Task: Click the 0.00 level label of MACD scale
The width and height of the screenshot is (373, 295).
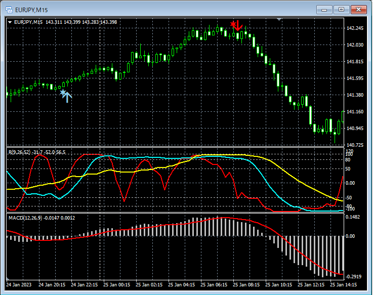Action: (x=350, y=236)
